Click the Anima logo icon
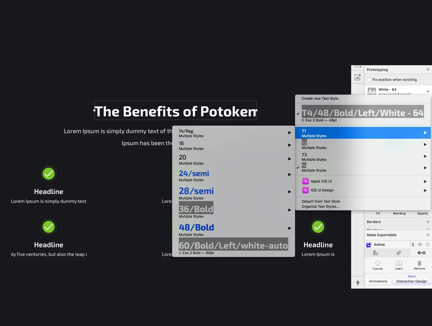This screenshot has width=432, height=326. pyautogui.click(x=369, y=244)
